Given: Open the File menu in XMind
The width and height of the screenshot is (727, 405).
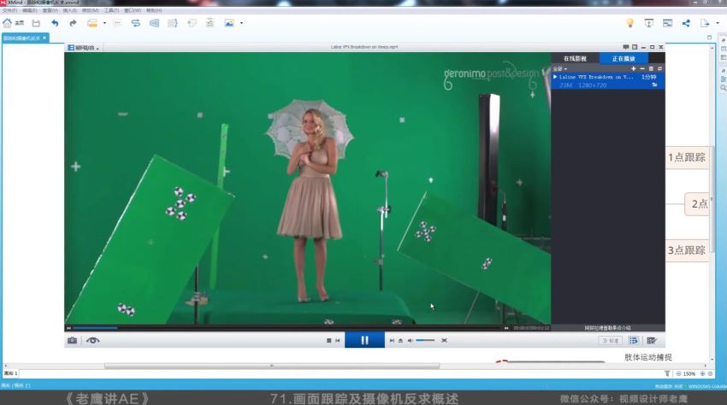Looking at the screenshot, I should tap(9, 10).
